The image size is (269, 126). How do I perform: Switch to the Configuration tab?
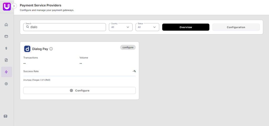click(236, 27)
